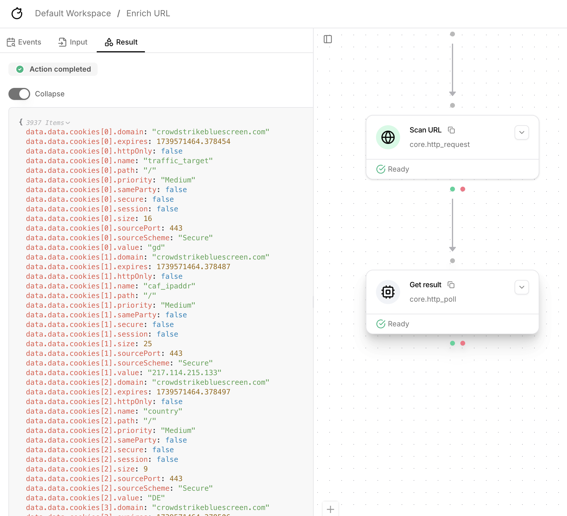
Task: Open the Scan URL node dropdown
Action: pos(522,132)
